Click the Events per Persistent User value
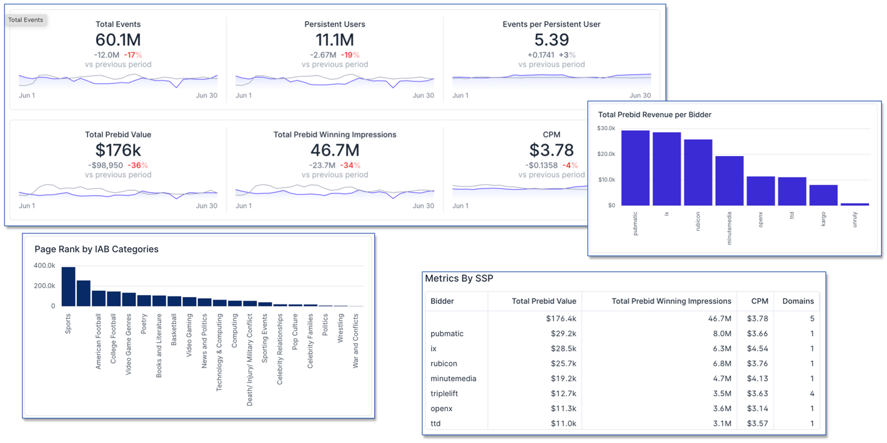The image size is (887, 443). (552, 40)
